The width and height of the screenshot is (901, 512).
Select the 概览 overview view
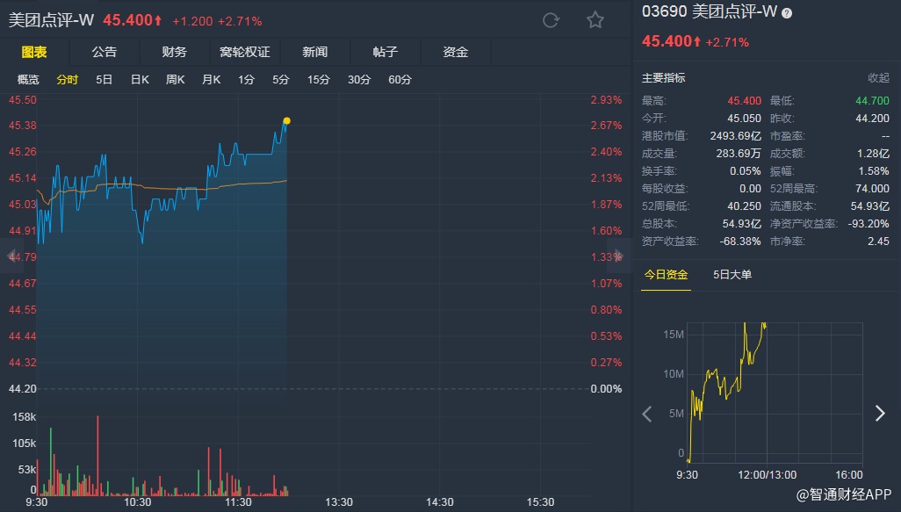tap(29, 80)
